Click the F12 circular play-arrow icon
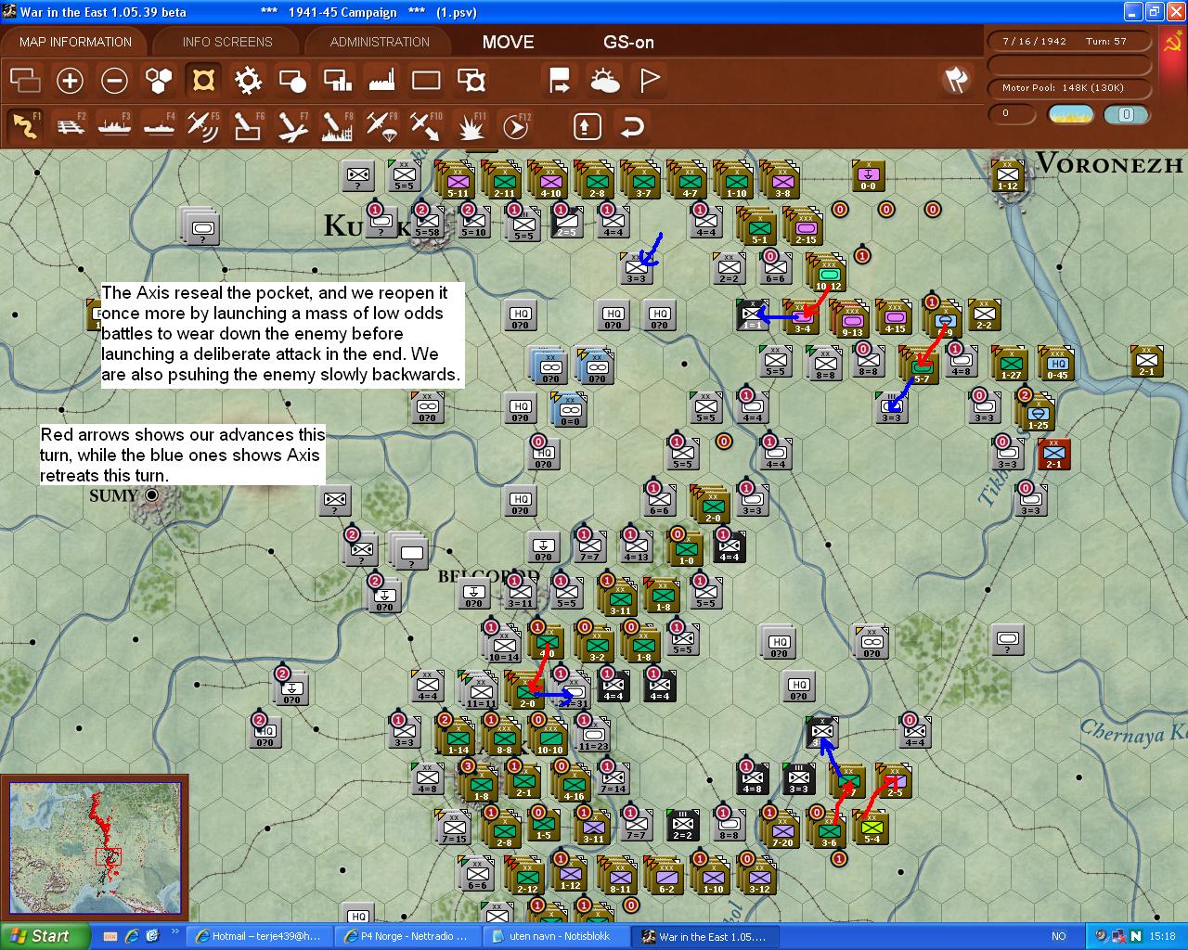Viewport: 1188px width, 950px height. coord(515,125)
